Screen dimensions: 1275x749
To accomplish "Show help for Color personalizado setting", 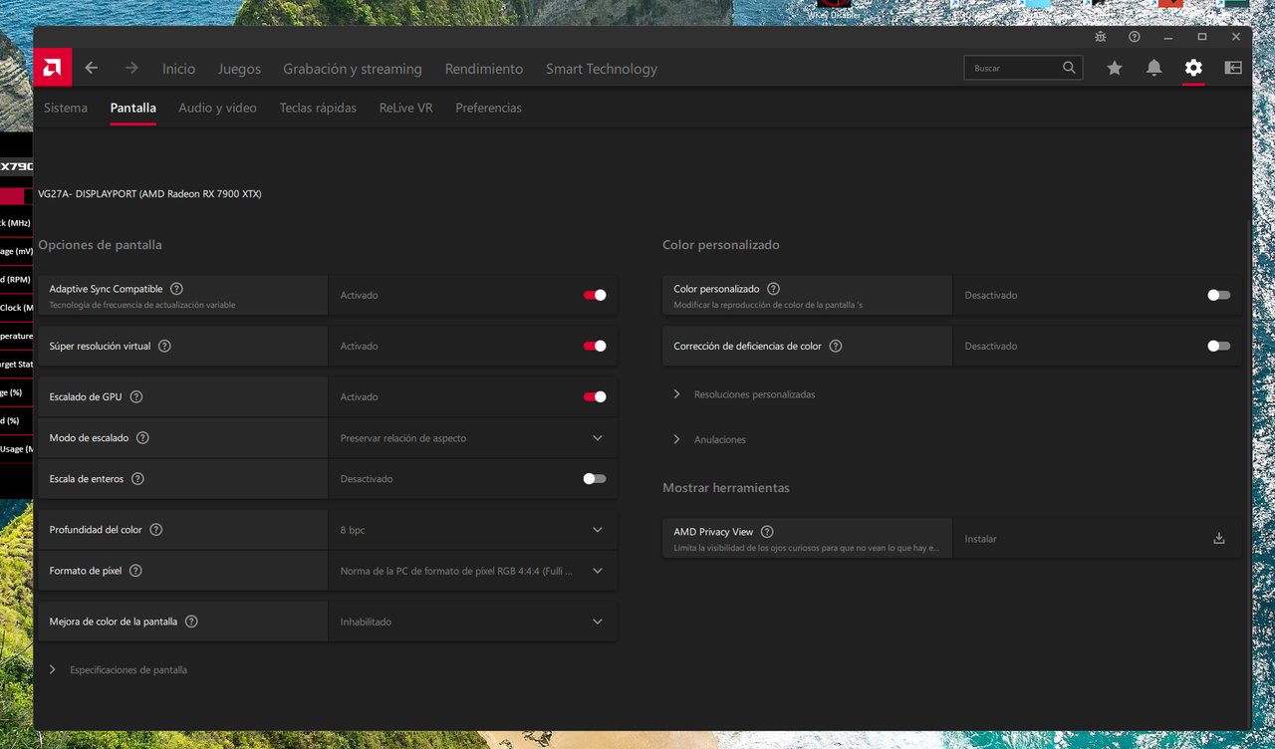I will click(773, 289).
